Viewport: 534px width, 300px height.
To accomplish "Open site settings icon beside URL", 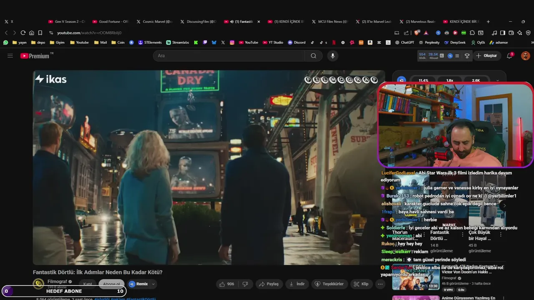I will coord(51,32).
